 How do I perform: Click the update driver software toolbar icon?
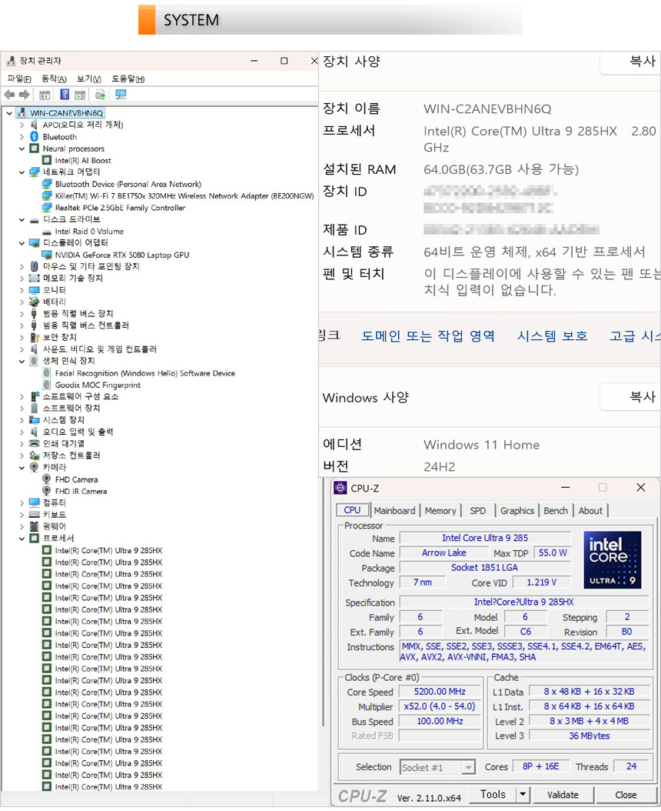pos(100,95)
